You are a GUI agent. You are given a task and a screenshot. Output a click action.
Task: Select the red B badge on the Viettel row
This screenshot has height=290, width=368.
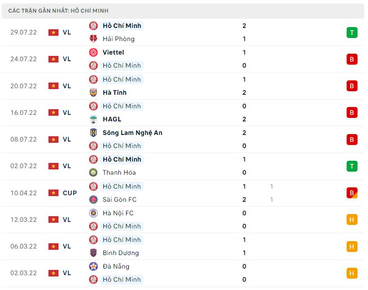[352, 59]
